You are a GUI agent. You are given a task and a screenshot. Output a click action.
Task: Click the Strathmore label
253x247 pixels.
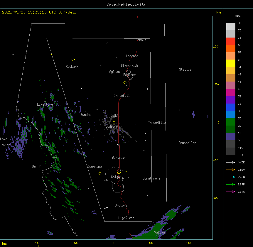coord(151,178)
